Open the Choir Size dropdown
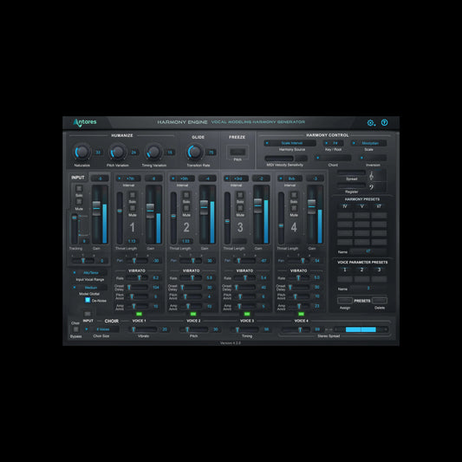Screen dimensions: 462x462 [101, 329]
